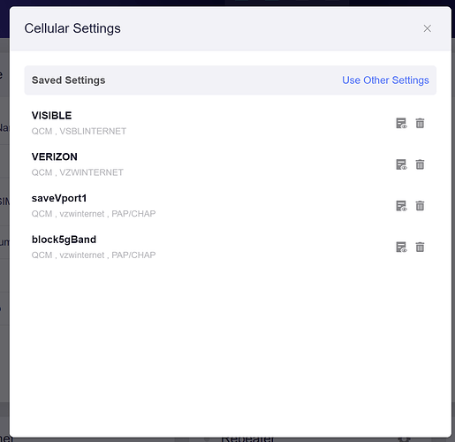The width and height of the screenshot is (455, 442).
Task: View the VISIBLE saved setting details
Action: pos(401,123)
